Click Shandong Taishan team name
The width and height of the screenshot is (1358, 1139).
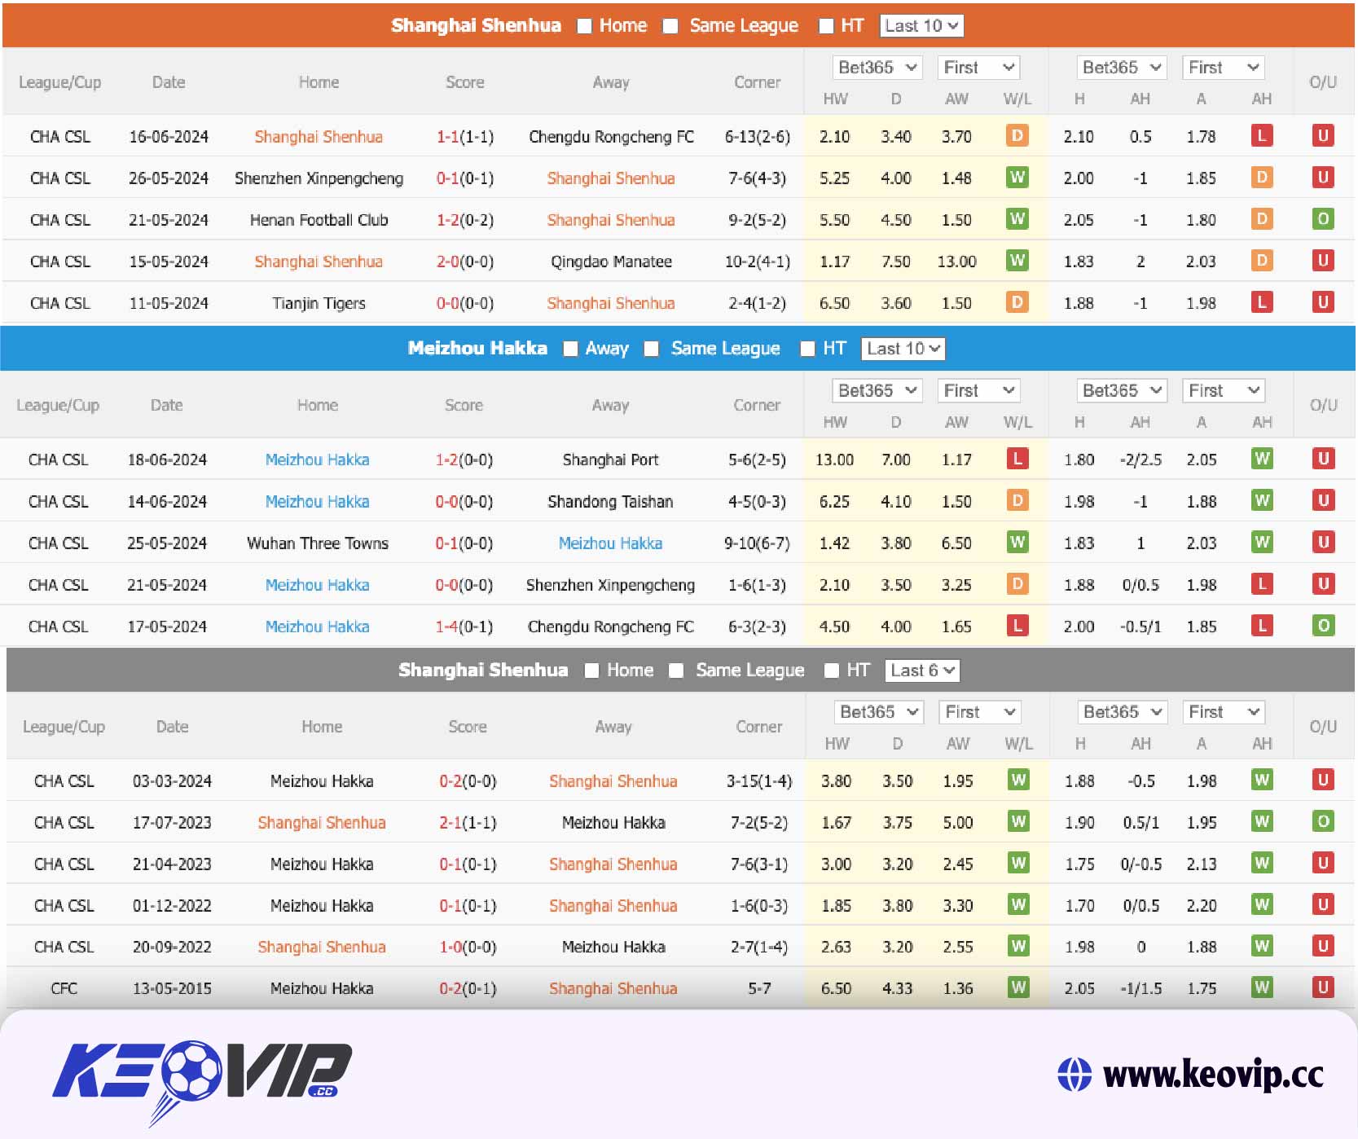tap(610, 502)
